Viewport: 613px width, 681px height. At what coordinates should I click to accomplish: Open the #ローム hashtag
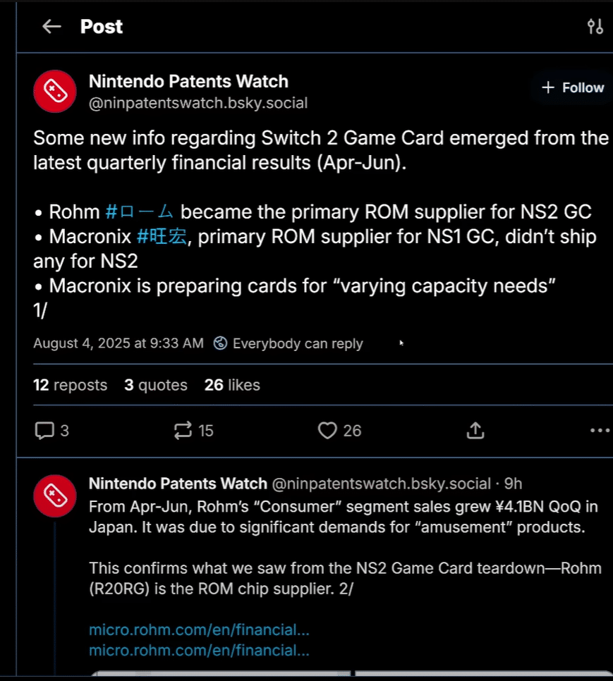139,212
